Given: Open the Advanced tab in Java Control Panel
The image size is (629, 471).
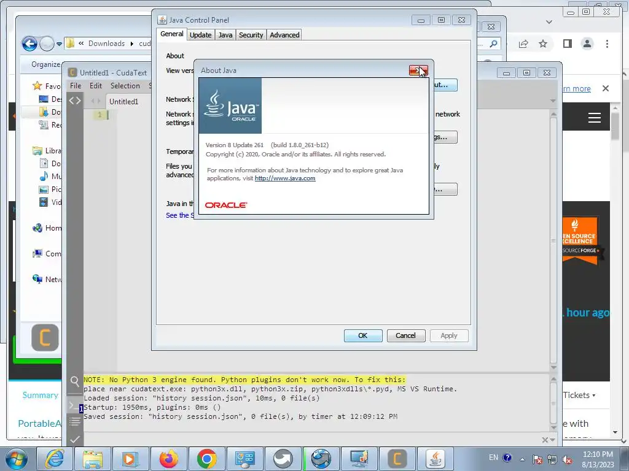Looking at the screenshot, I should point(284,35).
